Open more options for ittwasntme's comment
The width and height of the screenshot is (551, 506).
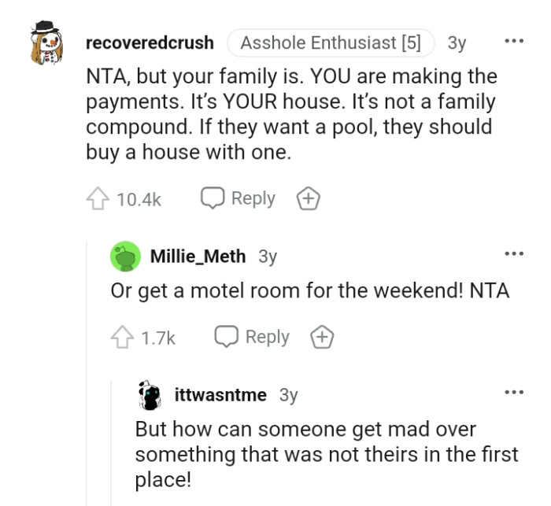tap(514, 392)
